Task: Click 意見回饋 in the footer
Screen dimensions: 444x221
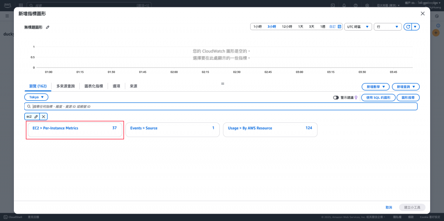Action: (33, 217)
